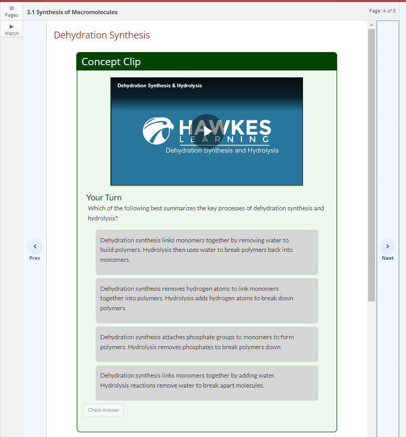Click the Watch play icon

[12, 27]
